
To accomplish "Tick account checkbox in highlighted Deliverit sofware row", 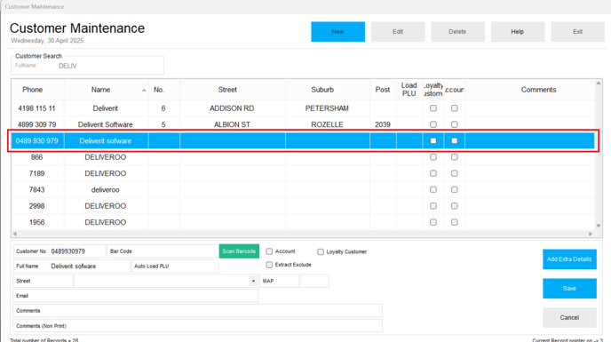I will coord(455,140).
